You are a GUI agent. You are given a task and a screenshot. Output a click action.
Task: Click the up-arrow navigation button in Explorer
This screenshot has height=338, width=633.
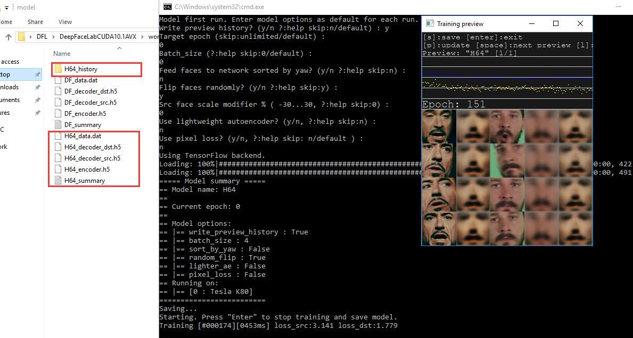[x=9, y=37]
